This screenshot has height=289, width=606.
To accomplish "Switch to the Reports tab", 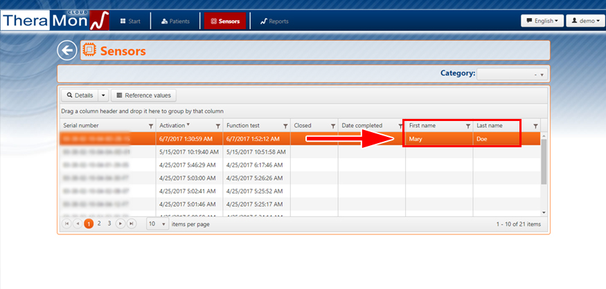I will point(274,21).
